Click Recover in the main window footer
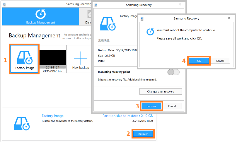Screen dimensions: 237x142 click(143, 134)
